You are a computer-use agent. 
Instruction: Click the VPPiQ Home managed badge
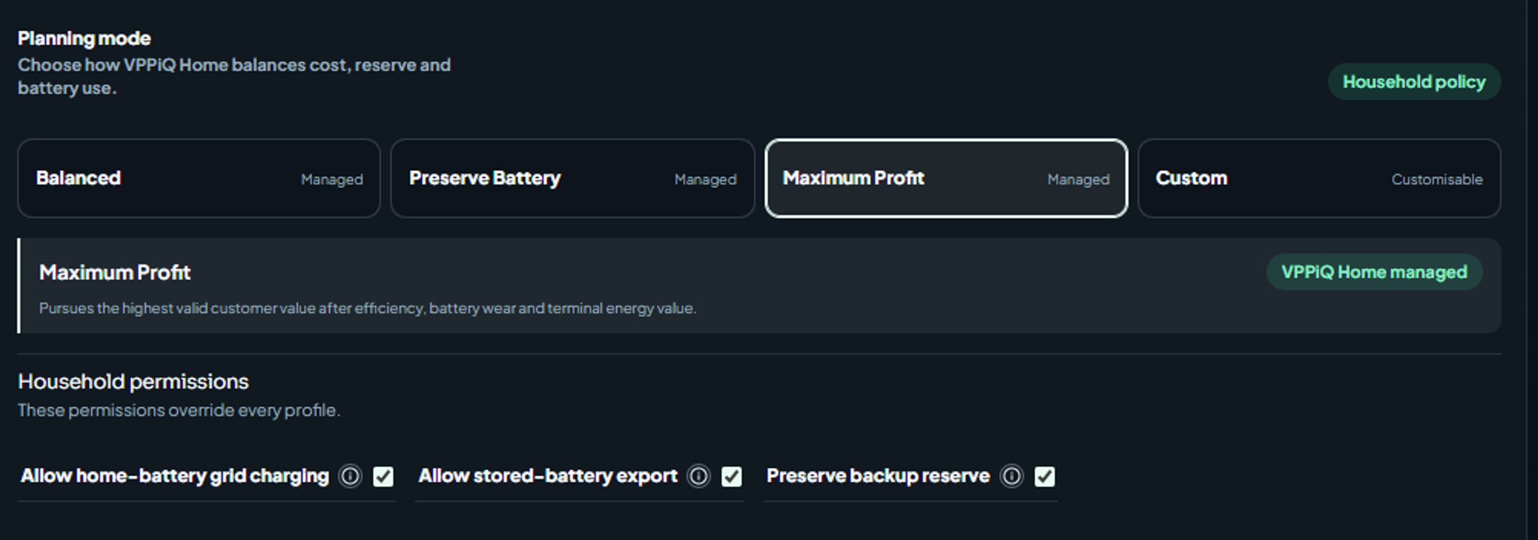(x=1374, y=272)
